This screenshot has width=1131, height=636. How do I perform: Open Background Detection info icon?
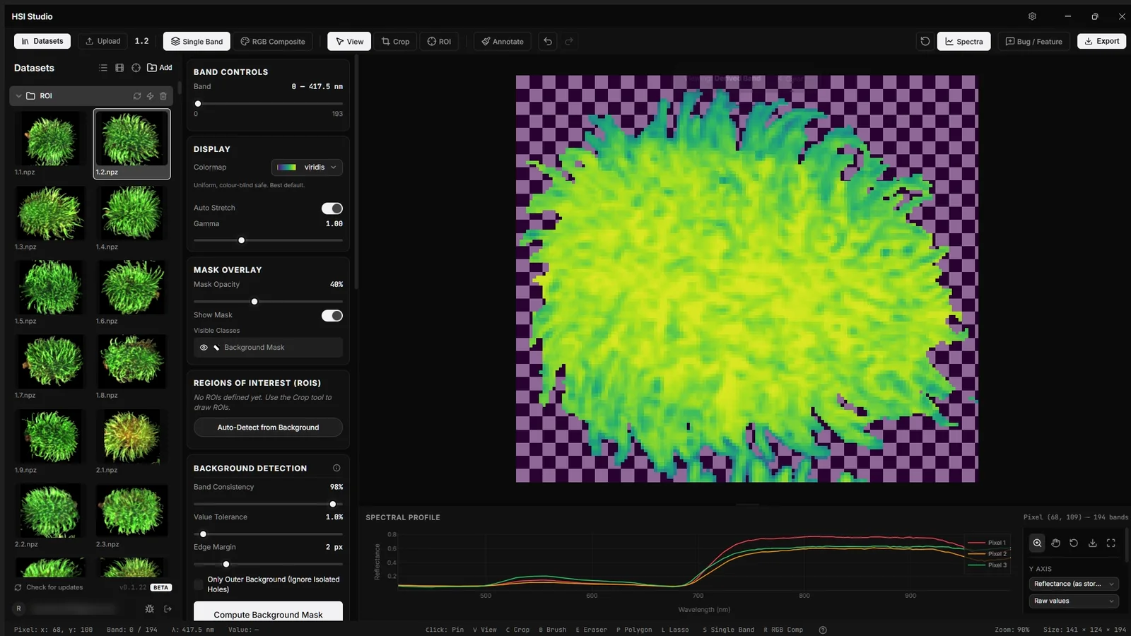point(336,468)
